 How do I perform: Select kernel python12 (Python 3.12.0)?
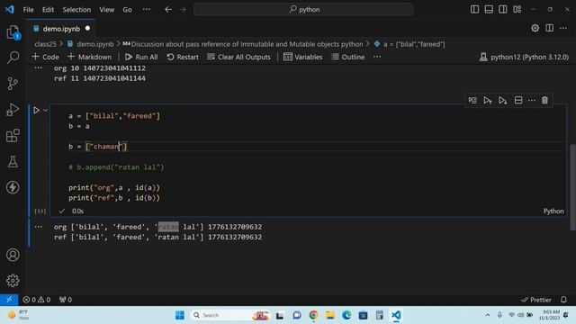coord(524,57)
